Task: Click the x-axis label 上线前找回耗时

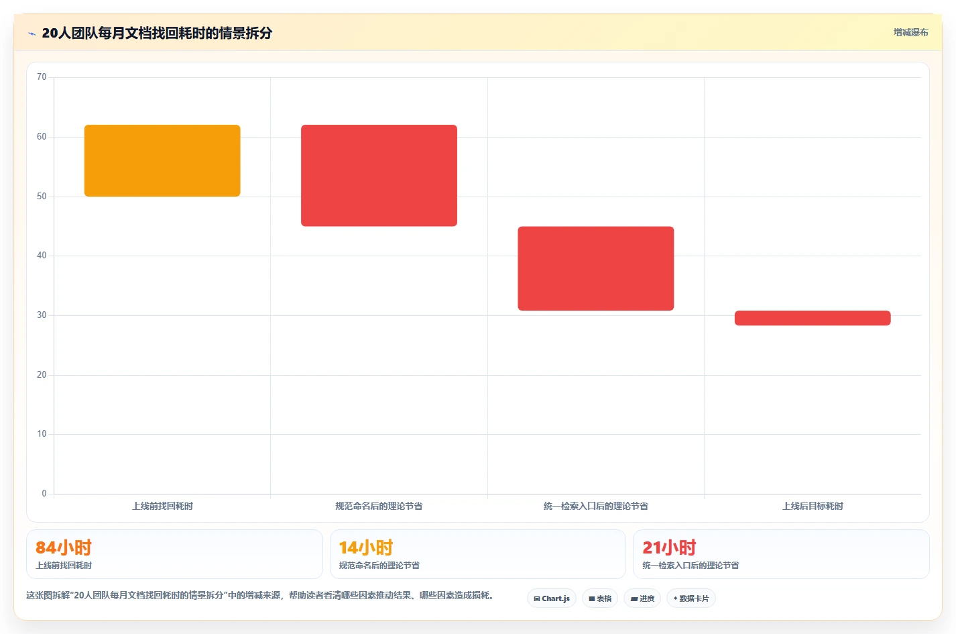Action: coord(162,506)
